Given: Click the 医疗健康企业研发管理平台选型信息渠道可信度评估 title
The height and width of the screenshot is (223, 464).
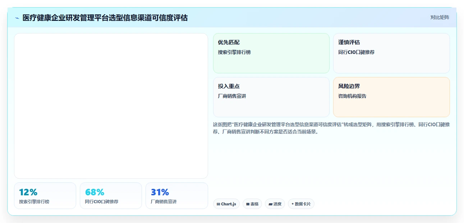Looking at the screenshot, I should (x=105, y=18).
